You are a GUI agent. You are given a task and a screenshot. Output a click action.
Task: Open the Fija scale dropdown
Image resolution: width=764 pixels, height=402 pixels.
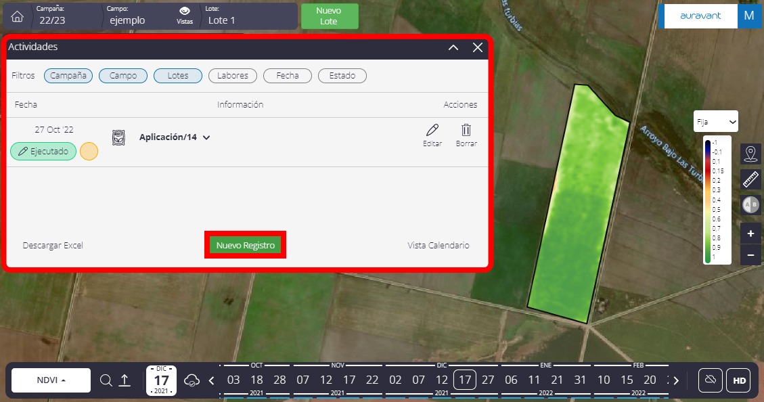click(x=716, y=122)
